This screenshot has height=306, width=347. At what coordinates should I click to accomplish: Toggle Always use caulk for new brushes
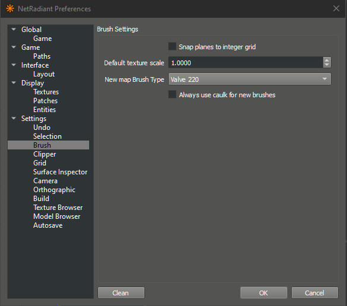click(x=172, y=94)
